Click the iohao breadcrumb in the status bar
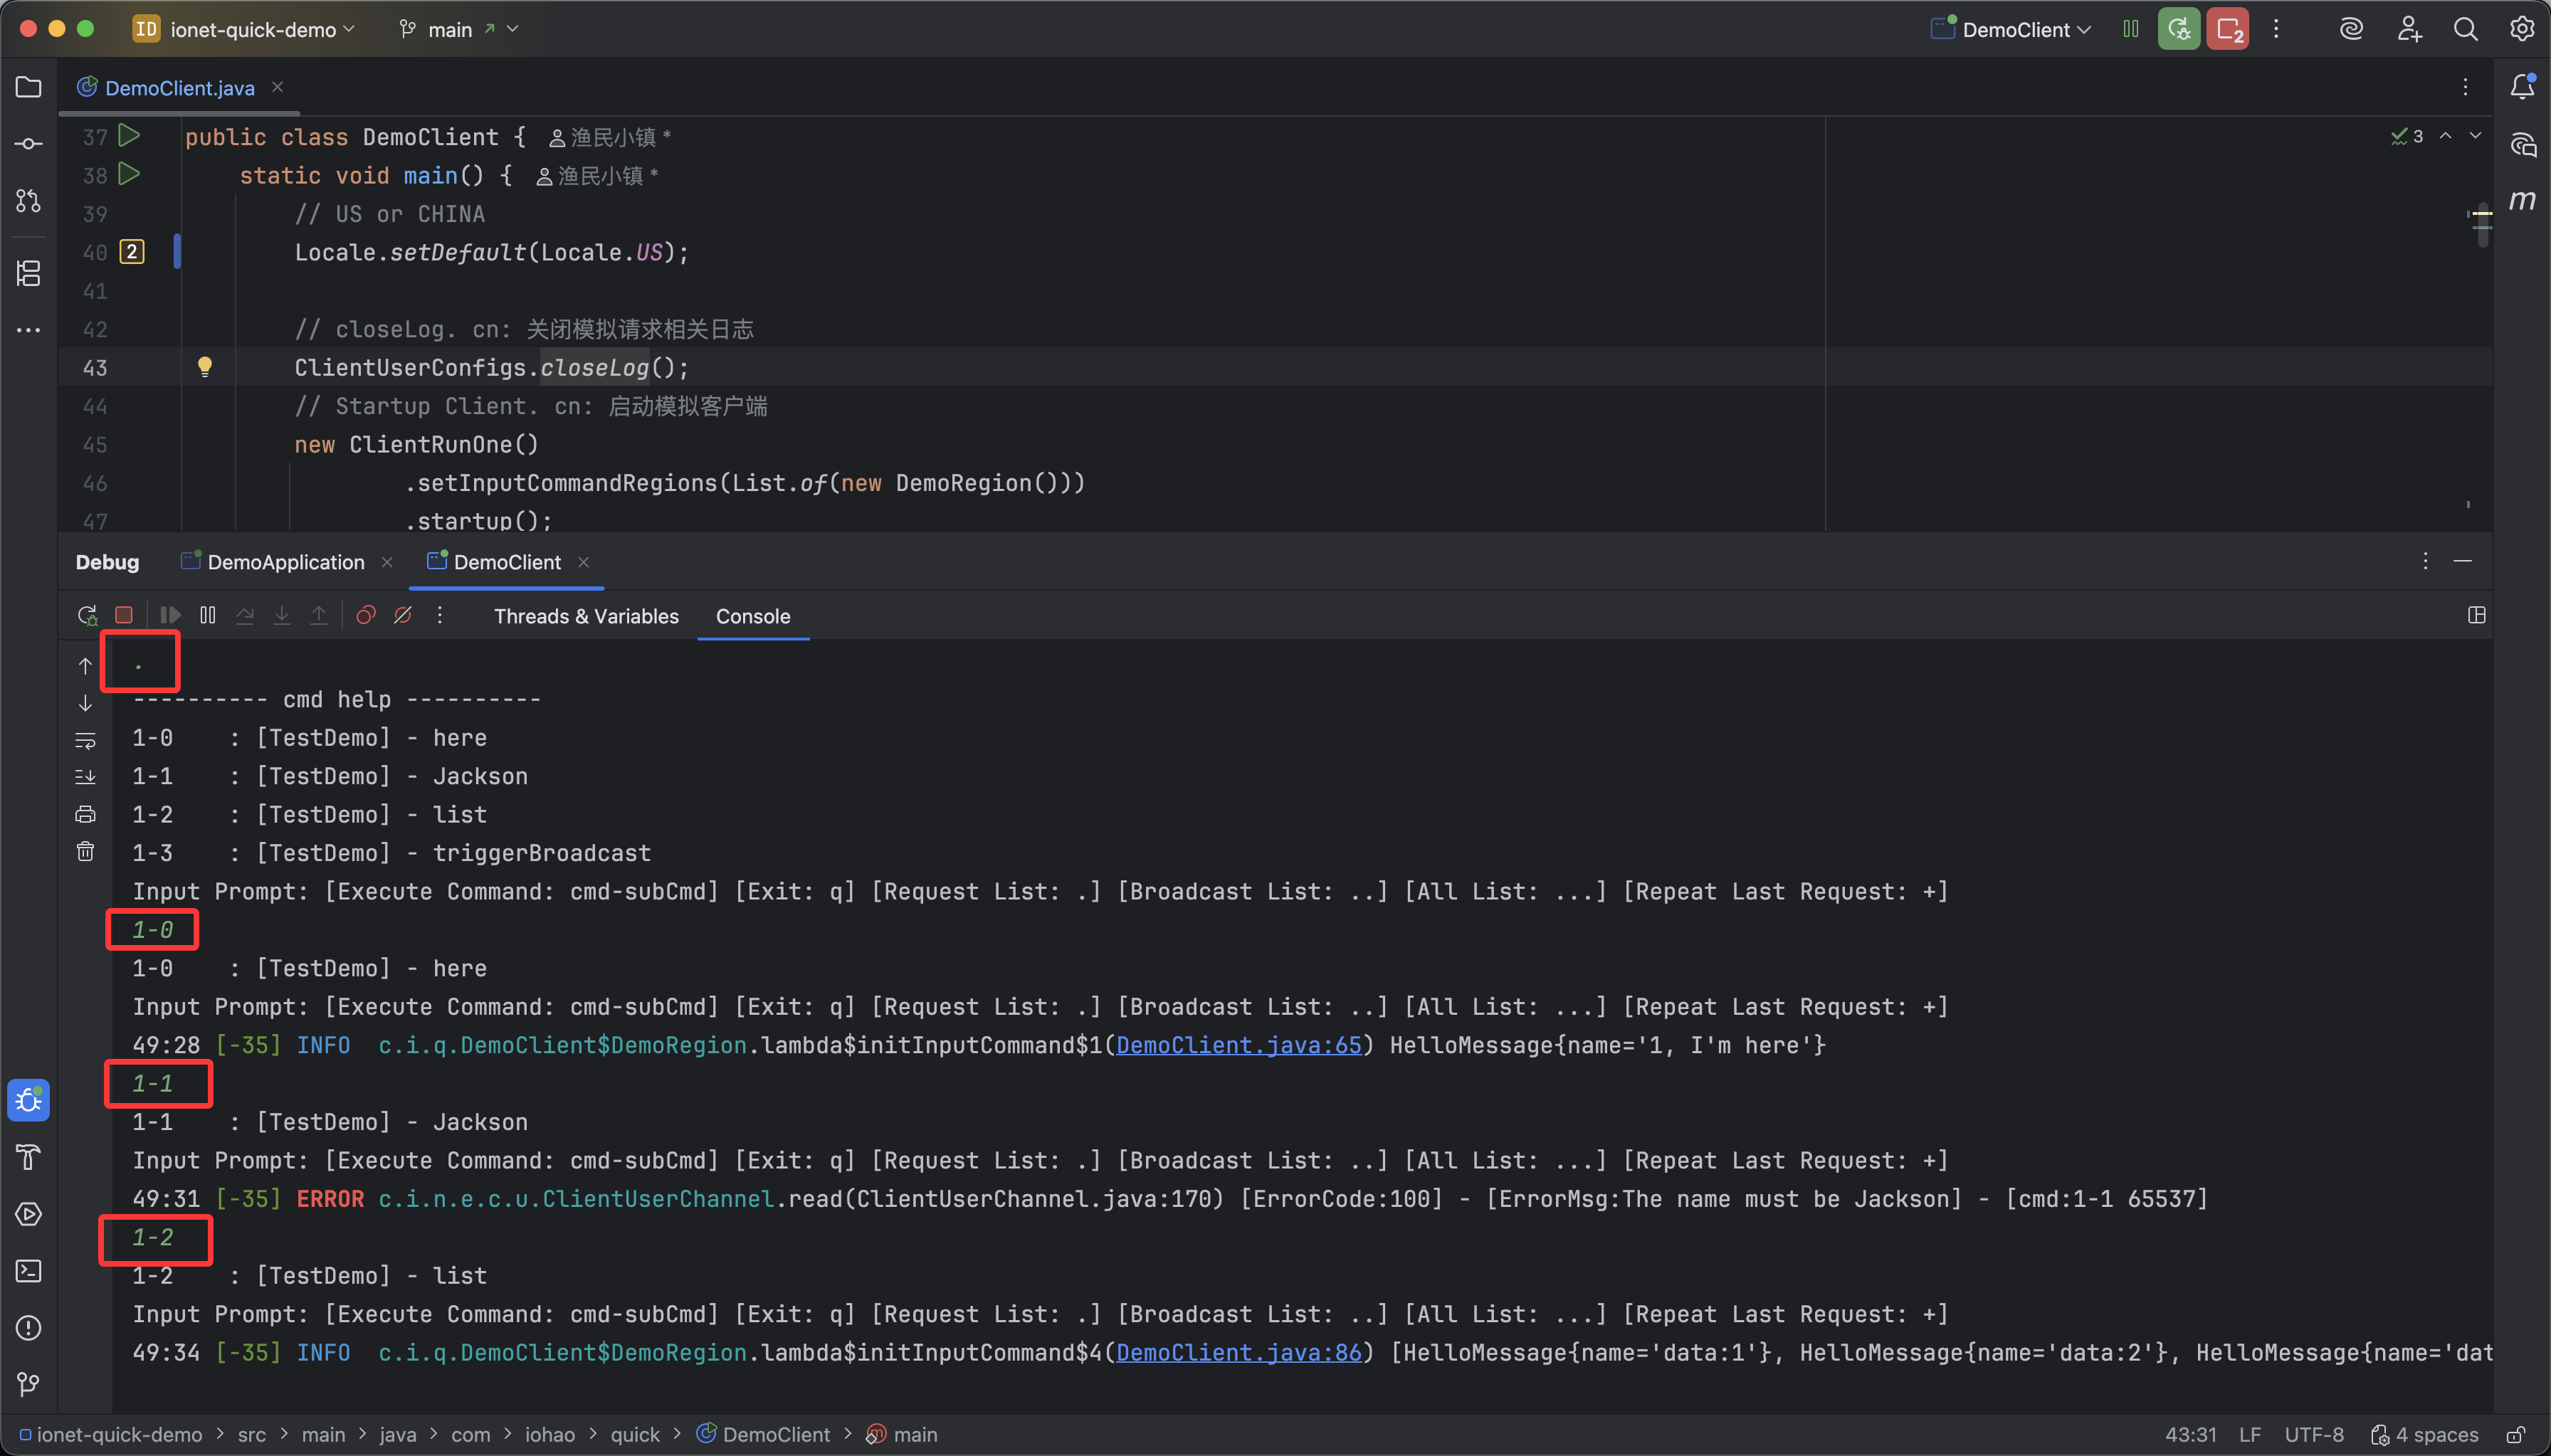 click(549, 1434)
